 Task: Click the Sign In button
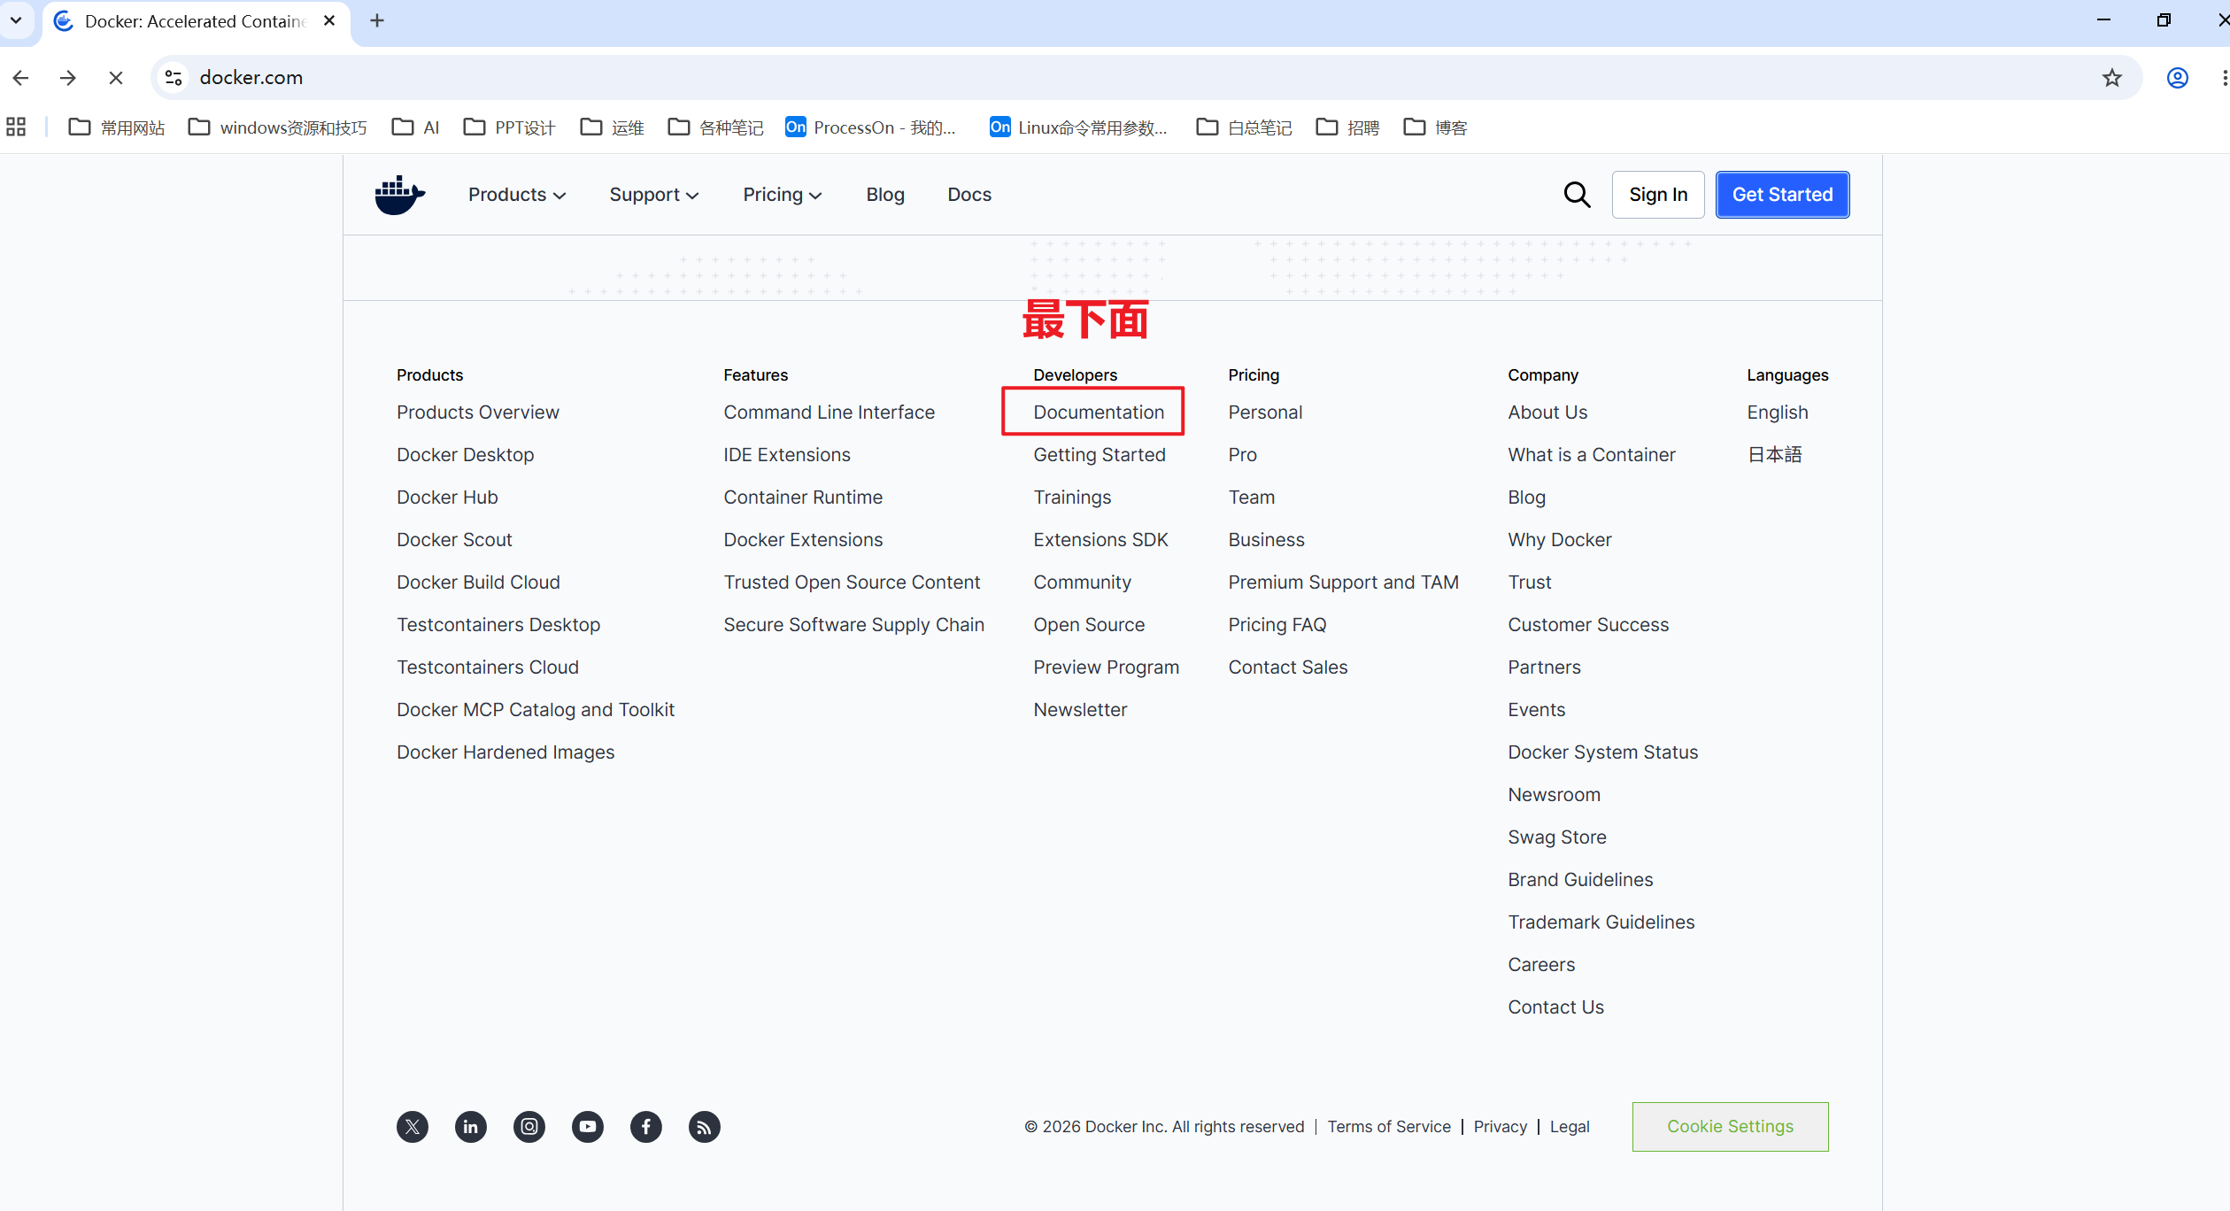(1658, 195)
